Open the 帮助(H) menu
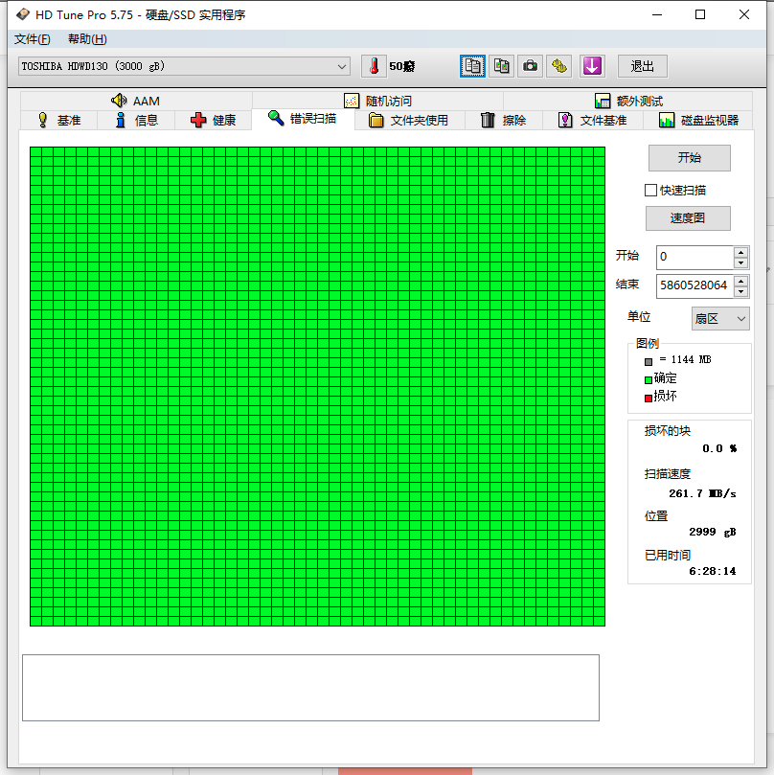Image resolution: width=774 pixels, height=775 pixels. 87,39
